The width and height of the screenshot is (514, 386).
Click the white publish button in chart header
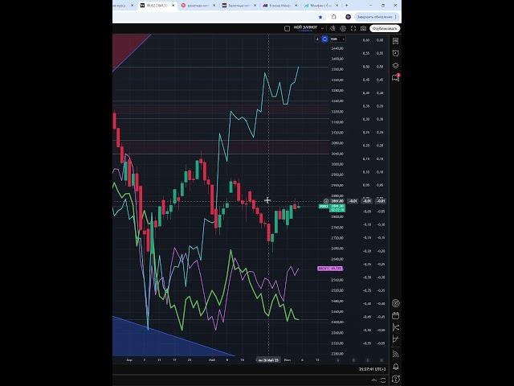coord(385,29)
